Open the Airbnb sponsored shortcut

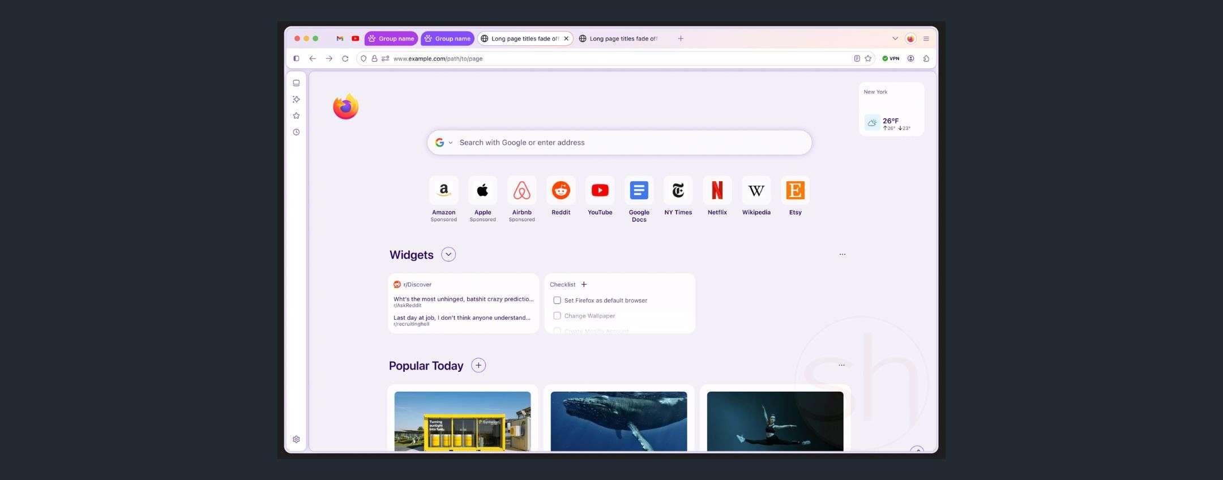tap(521, 199)
